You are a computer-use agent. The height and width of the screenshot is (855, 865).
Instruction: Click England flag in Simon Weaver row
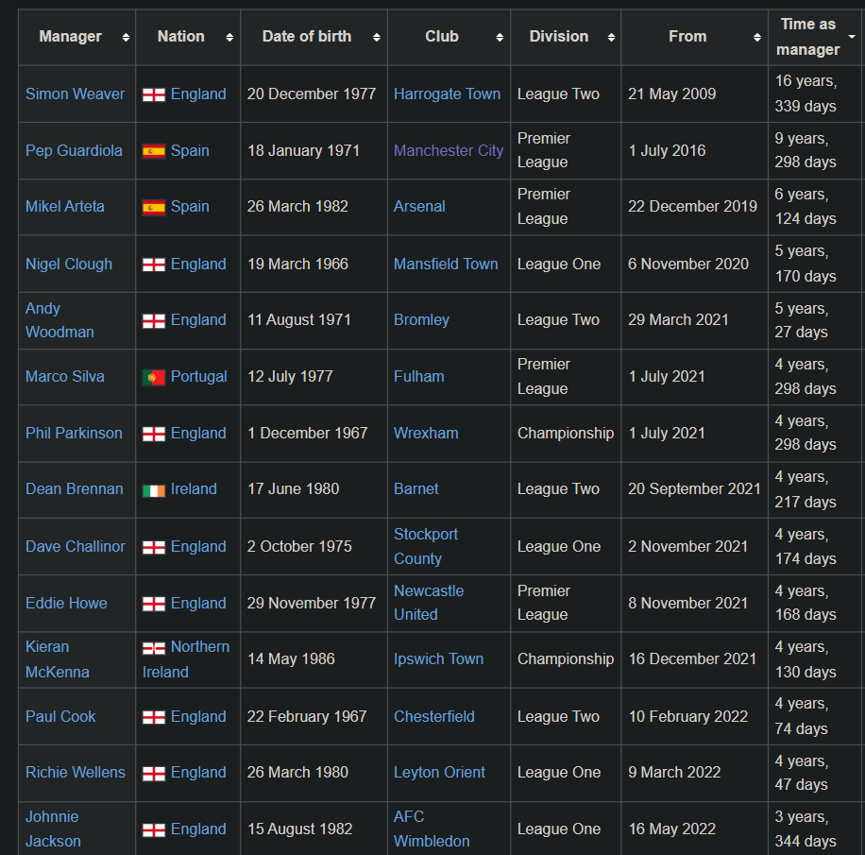point(154,94)
